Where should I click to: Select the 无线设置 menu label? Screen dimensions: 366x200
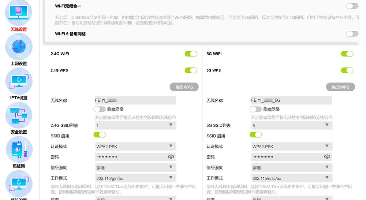19,29
